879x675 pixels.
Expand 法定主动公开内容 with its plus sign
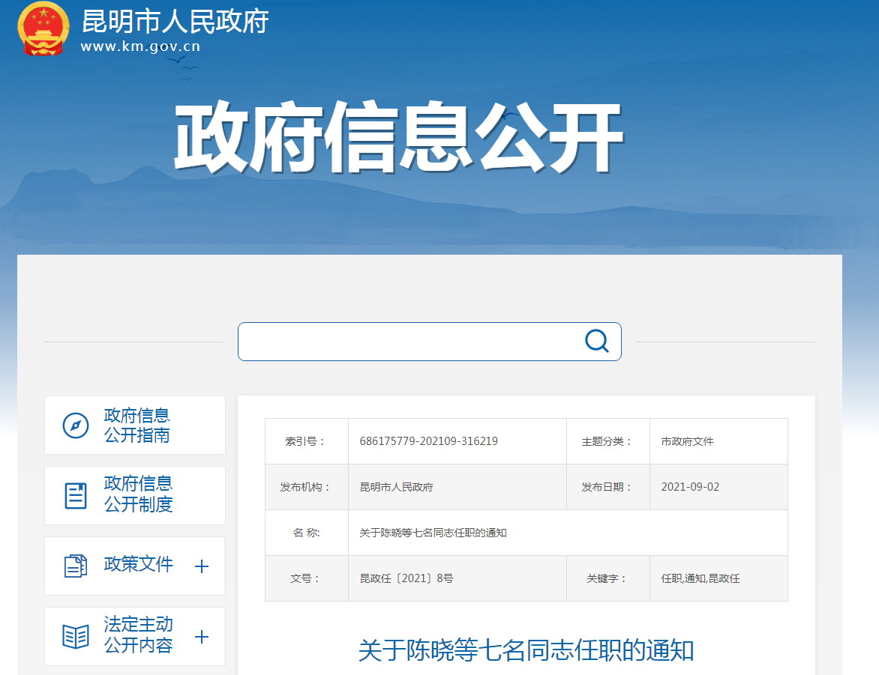coord(201,637)
